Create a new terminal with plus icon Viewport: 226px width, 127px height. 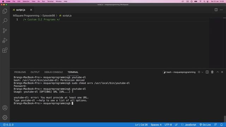pyautogui.click(x=199, y=72)
